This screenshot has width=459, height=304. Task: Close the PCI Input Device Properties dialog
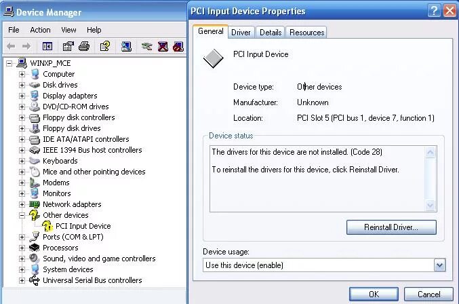tap(450, 11)
